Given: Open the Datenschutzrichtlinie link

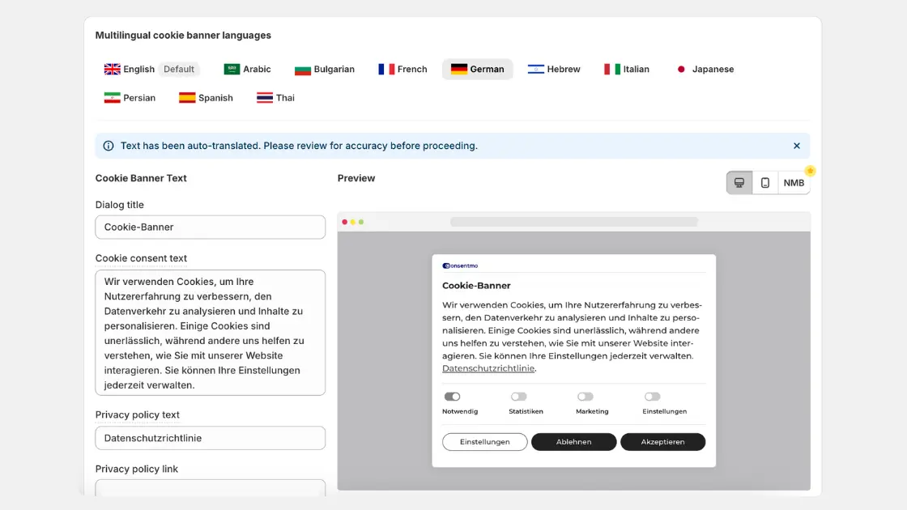Looking at the screenshot, I should point(488,368).
